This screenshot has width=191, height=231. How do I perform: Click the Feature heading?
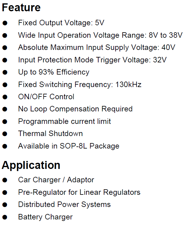pos(21,8)
